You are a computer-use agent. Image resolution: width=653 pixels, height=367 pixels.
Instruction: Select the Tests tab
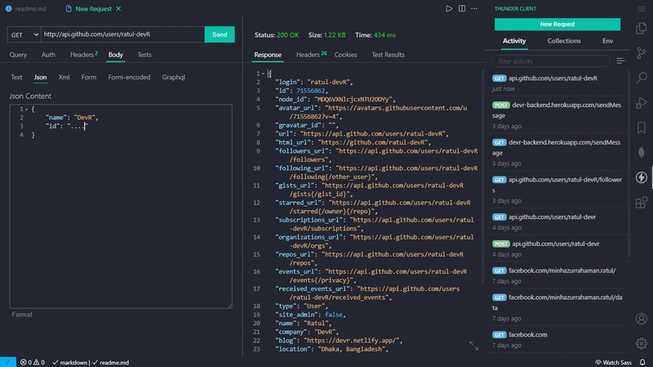click(x=144, y=55)
